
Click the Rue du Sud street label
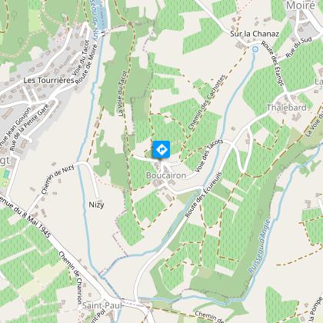298,48
